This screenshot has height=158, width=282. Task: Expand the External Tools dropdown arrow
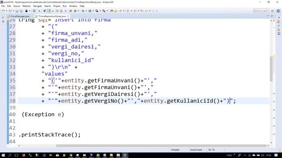point(107,11)
